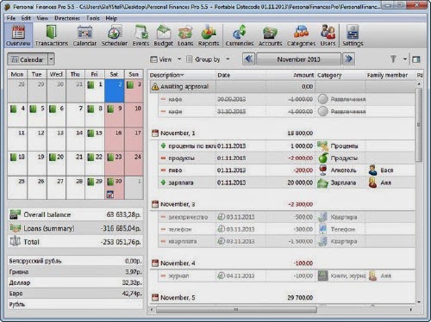The image size is (431, 322).
Task: Open the Loans toolbar icon
Action: (x=185, y=35)
